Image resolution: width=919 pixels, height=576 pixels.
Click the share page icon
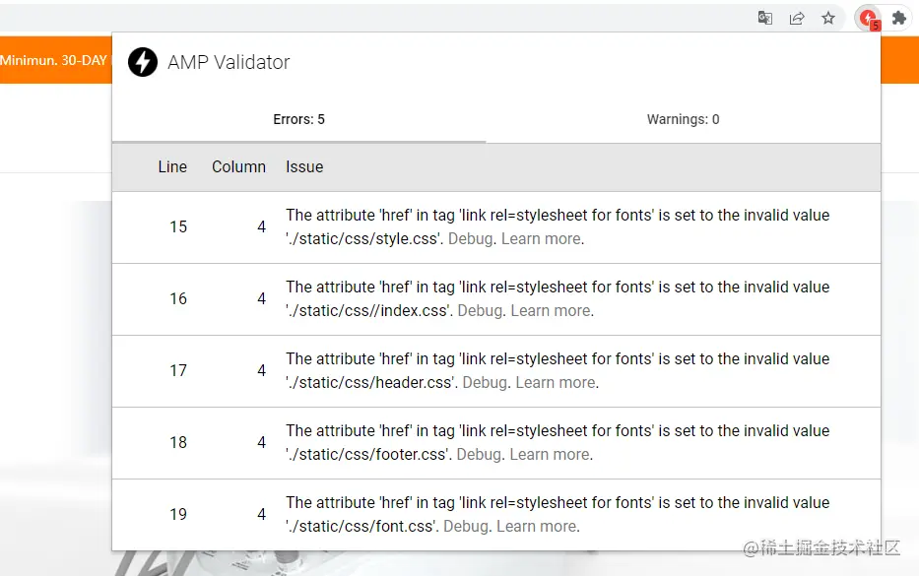click(797, 18)
